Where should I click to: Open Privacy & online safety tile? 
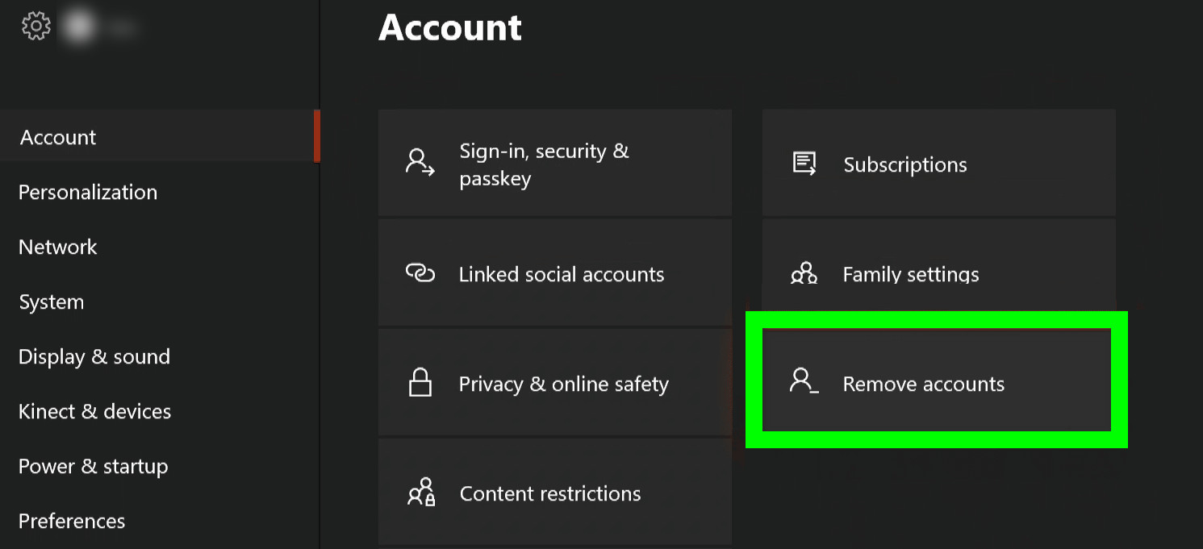[x=555, y=384]
